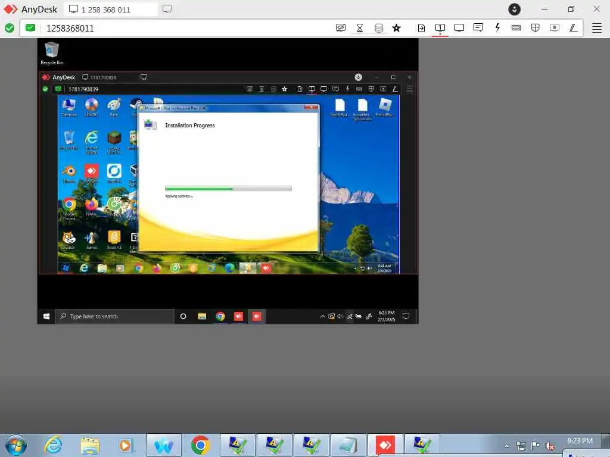Click inner AnyDesk lightning actions icon
This screenshot has height=457, width=610.
pos(347,89)
